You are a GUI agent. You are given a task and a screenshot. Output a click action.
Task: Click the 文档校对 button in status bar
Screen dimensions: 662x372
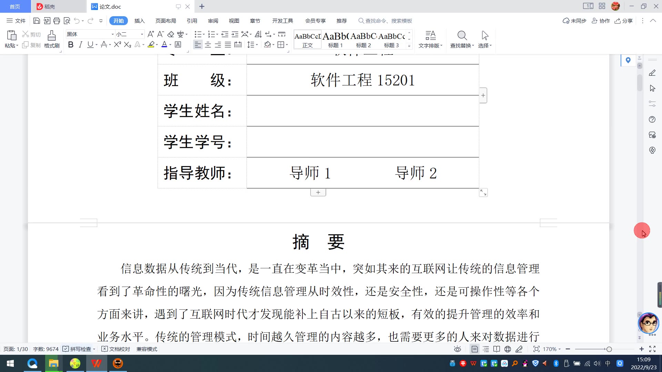[116, 349]
